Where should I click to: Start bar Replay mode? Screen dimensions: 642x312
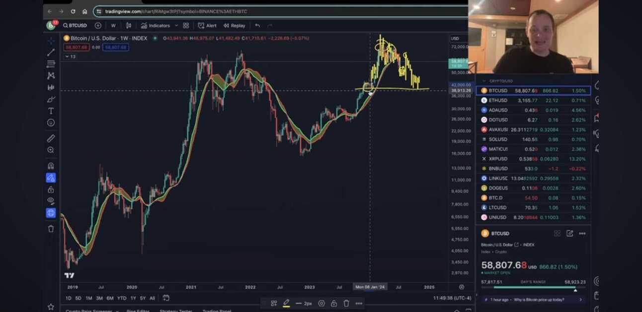click(x=234, y=25)
